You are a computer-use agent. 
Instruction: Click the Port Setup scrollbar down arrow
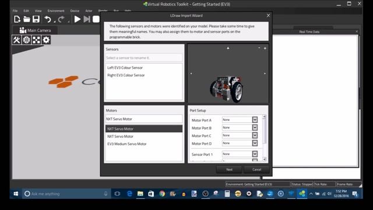pyautogui.click(x=264, y=159)
